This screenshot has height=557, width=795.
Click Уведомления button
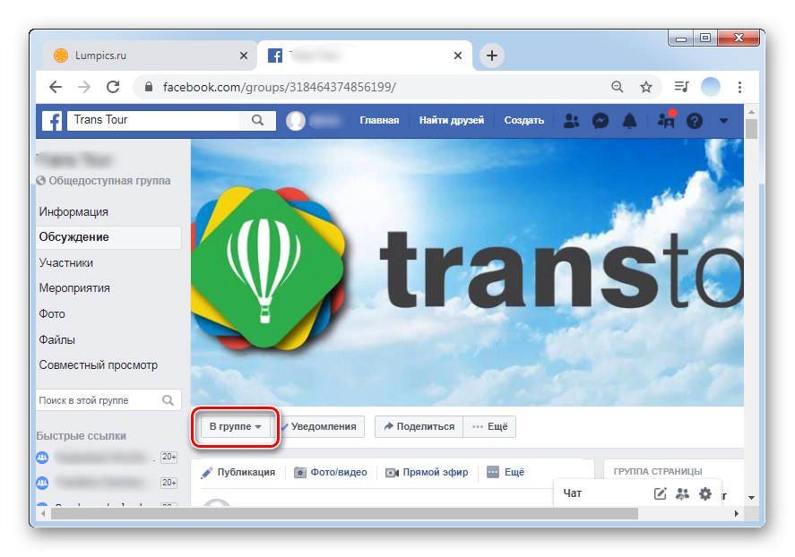click(x=321, y=426)
